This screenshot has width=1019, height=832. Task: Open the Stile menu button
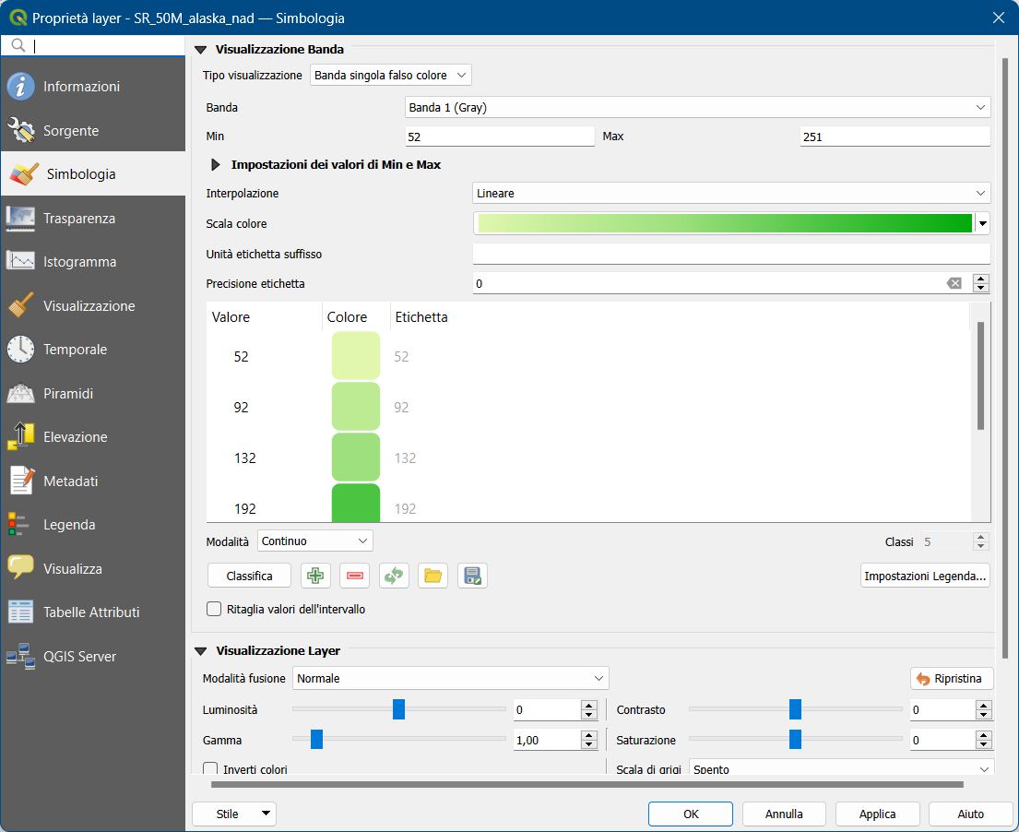pos(234,814)
